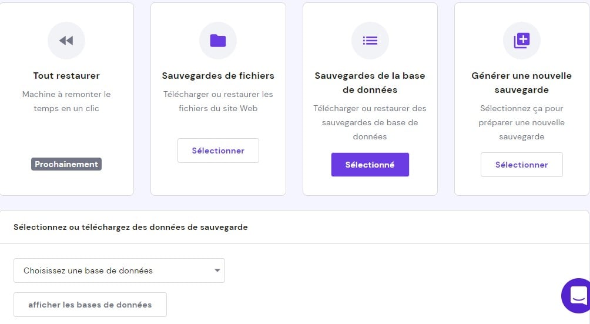Click the caret arrow of the database dropdown

tap(217, 270)
